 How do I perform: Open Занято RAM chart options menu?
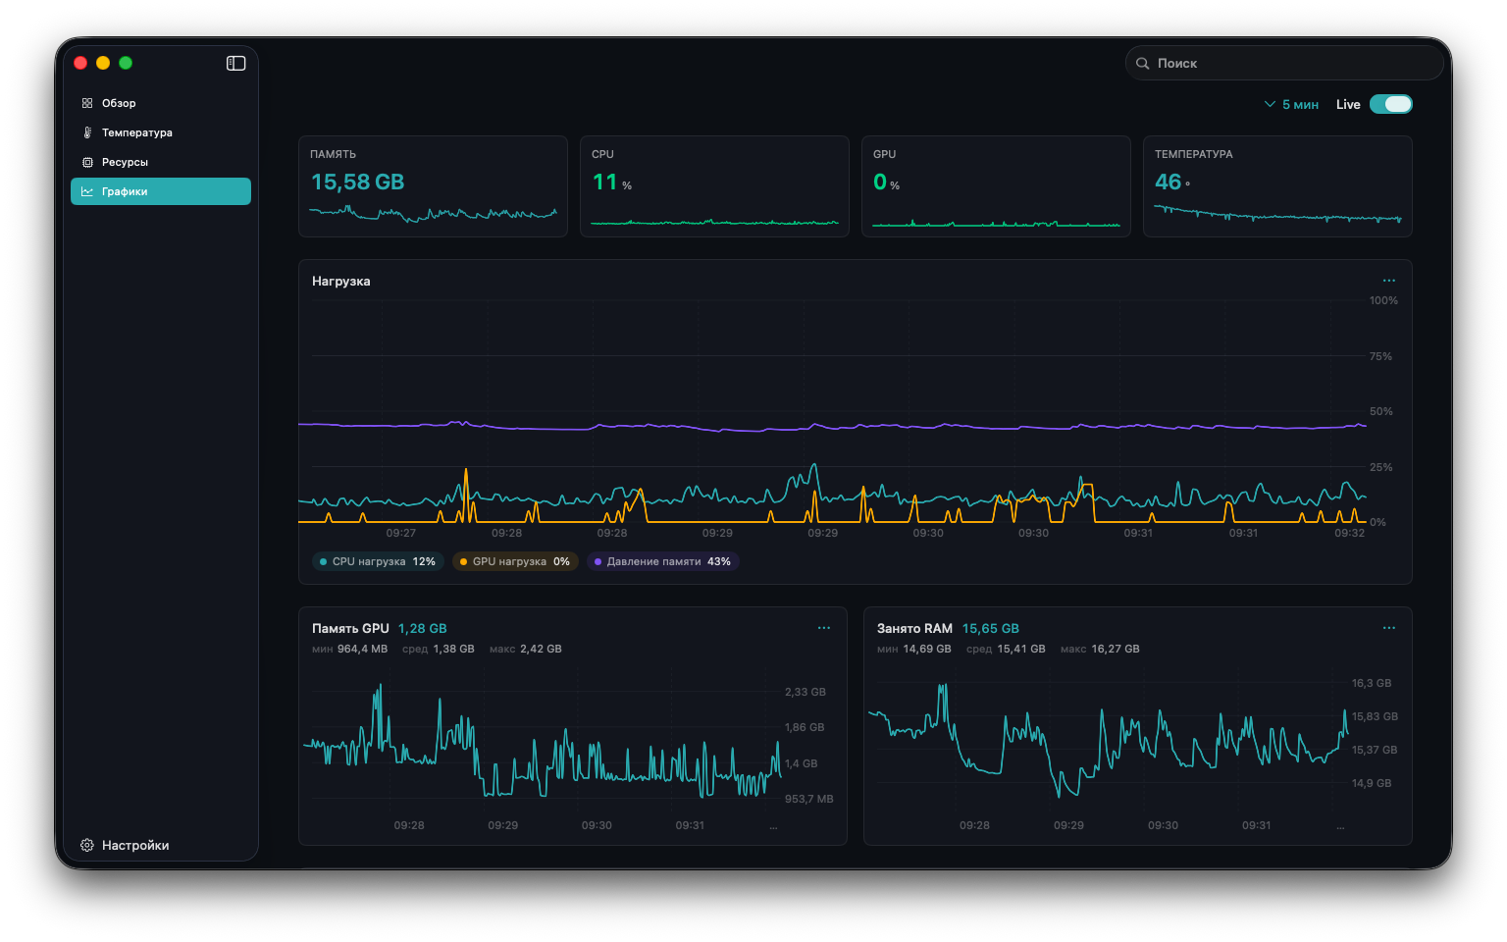[x=1389, y=628]
